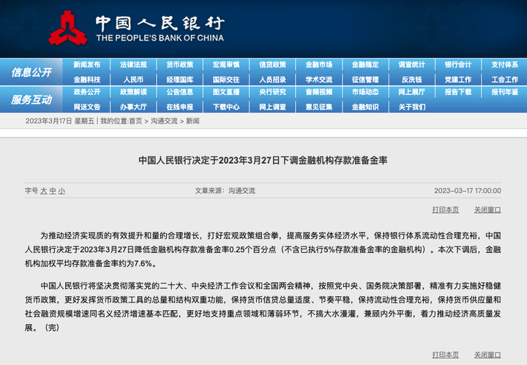Screen dimensions: 527x365
Task: Go to 办事大厅
Action: (133, 107)
